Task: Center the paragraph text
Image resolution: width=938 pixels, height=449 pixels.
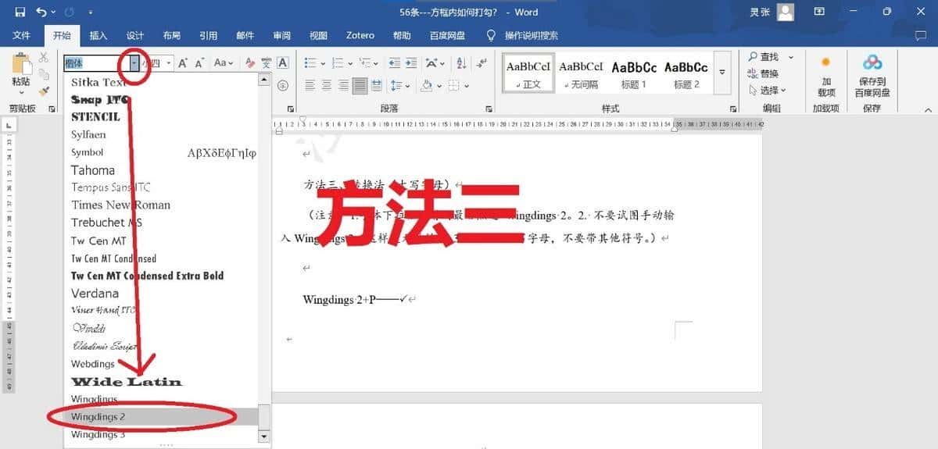Action: 327,85
